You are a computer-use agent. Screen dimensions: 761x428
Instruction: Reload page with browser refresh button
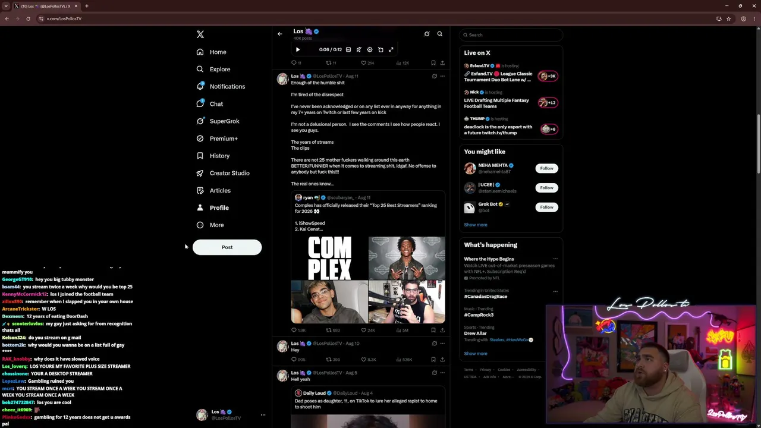(28, 18)
